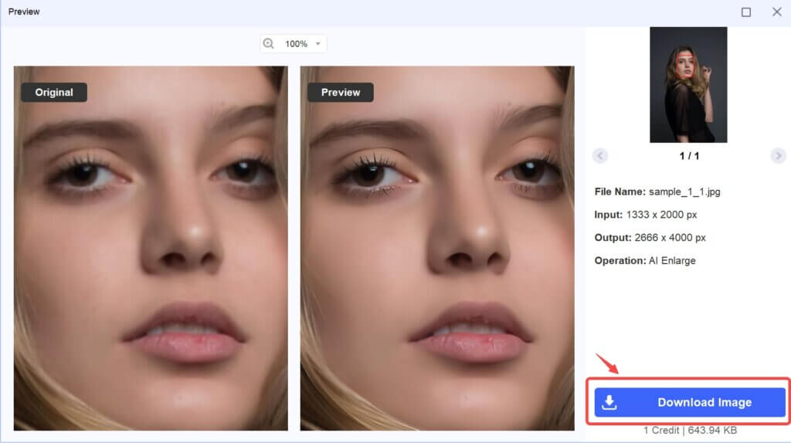Close the Preview window
The height and width of the screenshot is (443, 791).
click(777, 12)
